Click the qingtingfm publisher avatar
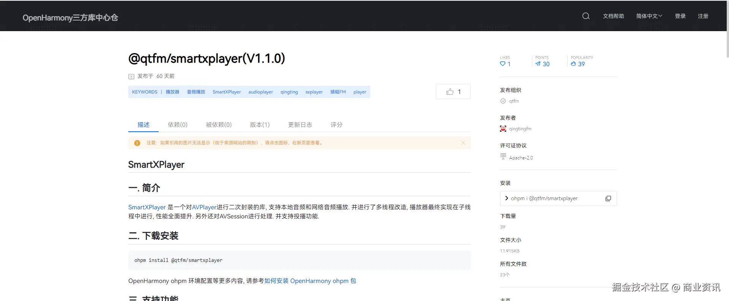This screenshot has width=729, height=301. pyautogui.click(x=503, y=129)
